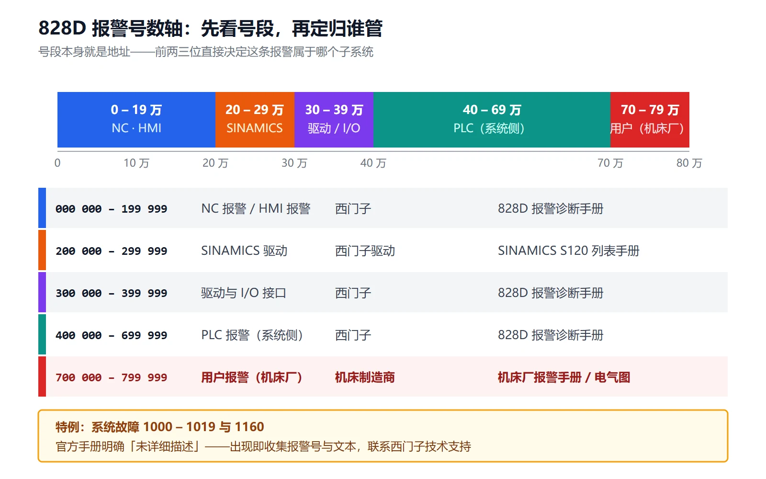Screen dimensions: 766x479
Task: Select the red cell "用户报警（机床厂）"
Action: (x=252, y=377)
